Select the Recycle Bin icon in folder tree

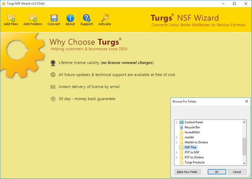(x=181, y=127)
